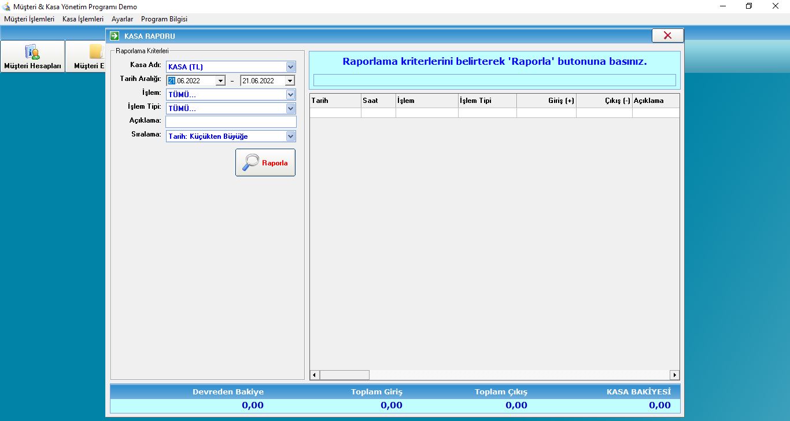Open the Program Bilgisi menu
Image resolution: width=790 pixels, height=421 pixels.
164,19
